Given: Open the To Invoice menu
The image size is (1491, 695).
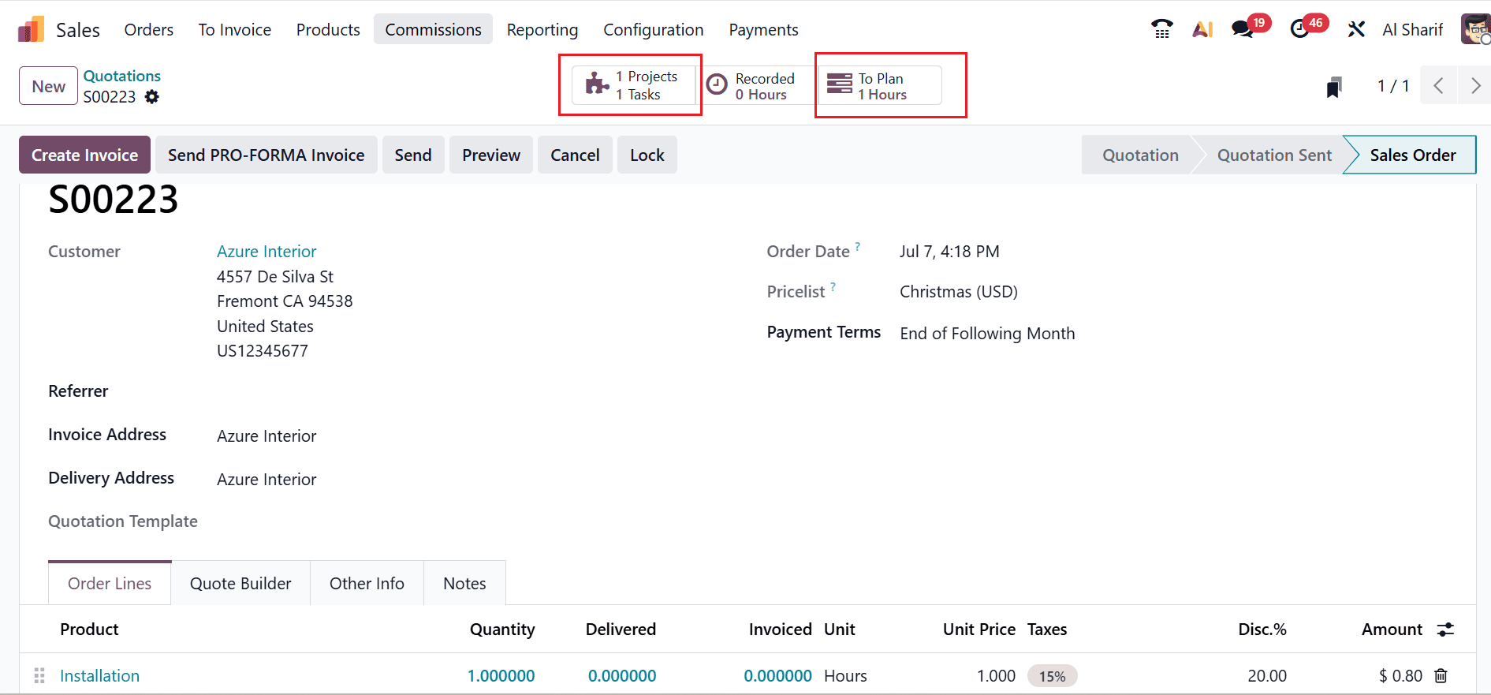Looking at the screenshot, I should (235, 29).
